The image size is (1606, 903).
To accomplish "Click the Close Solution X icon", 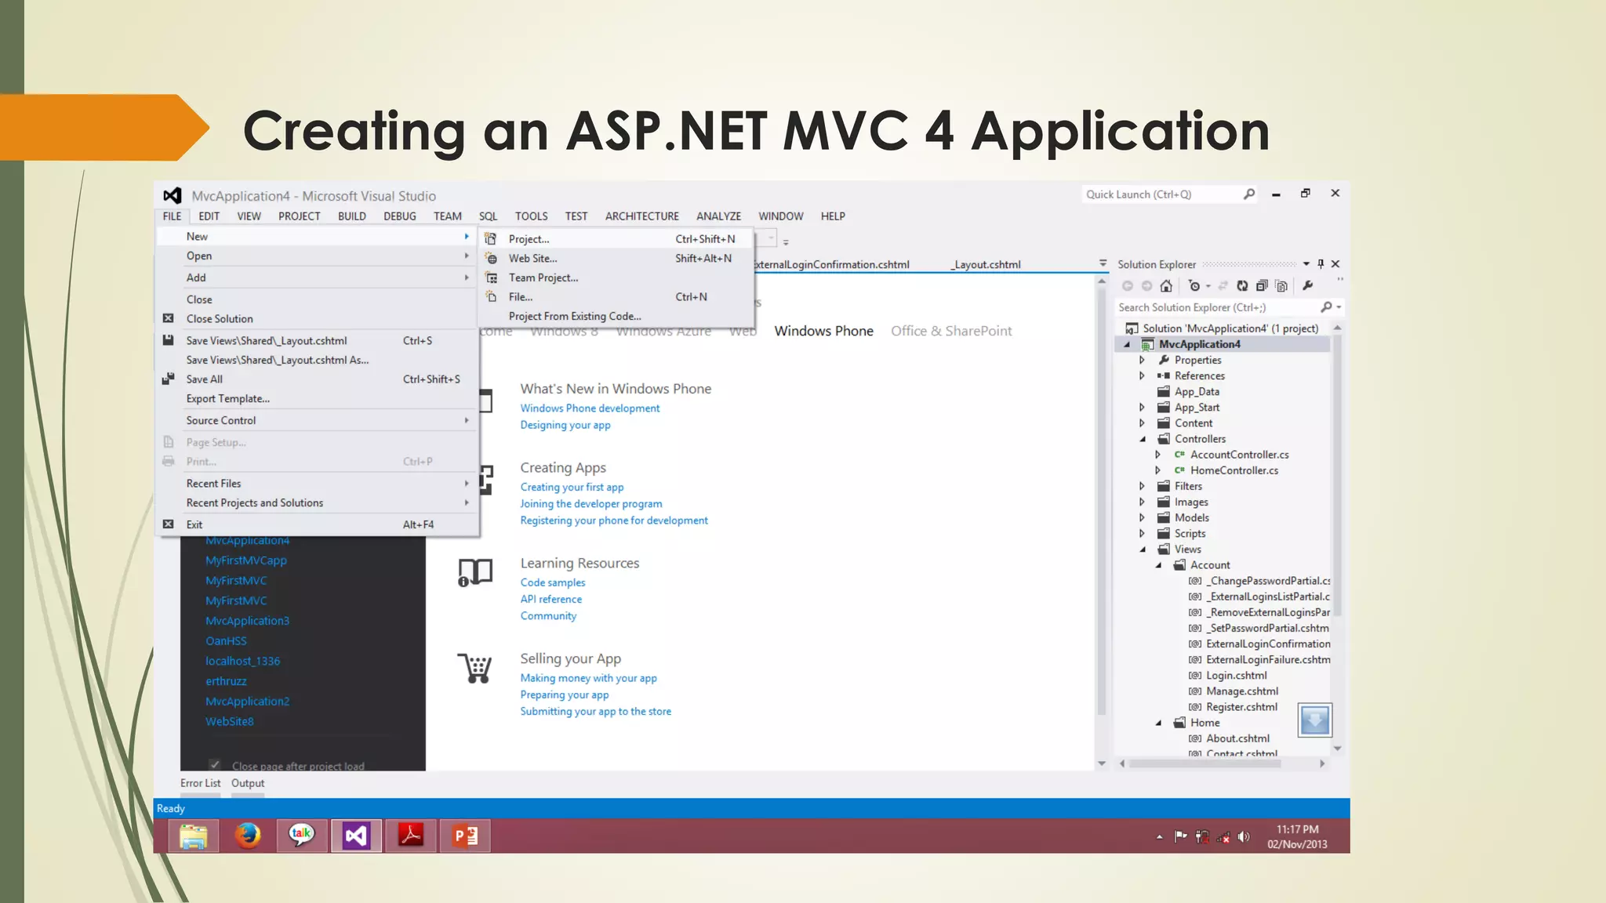I will (168, 318).
